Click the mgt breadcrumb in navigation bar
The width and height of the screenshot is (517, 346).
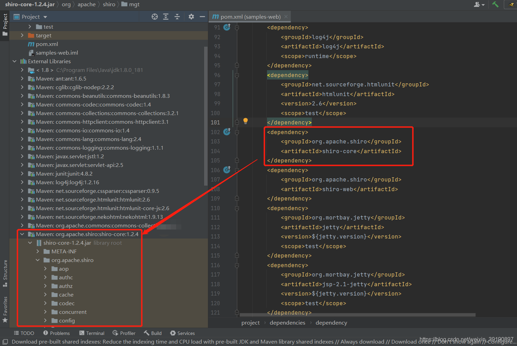[x=131, y=4]
